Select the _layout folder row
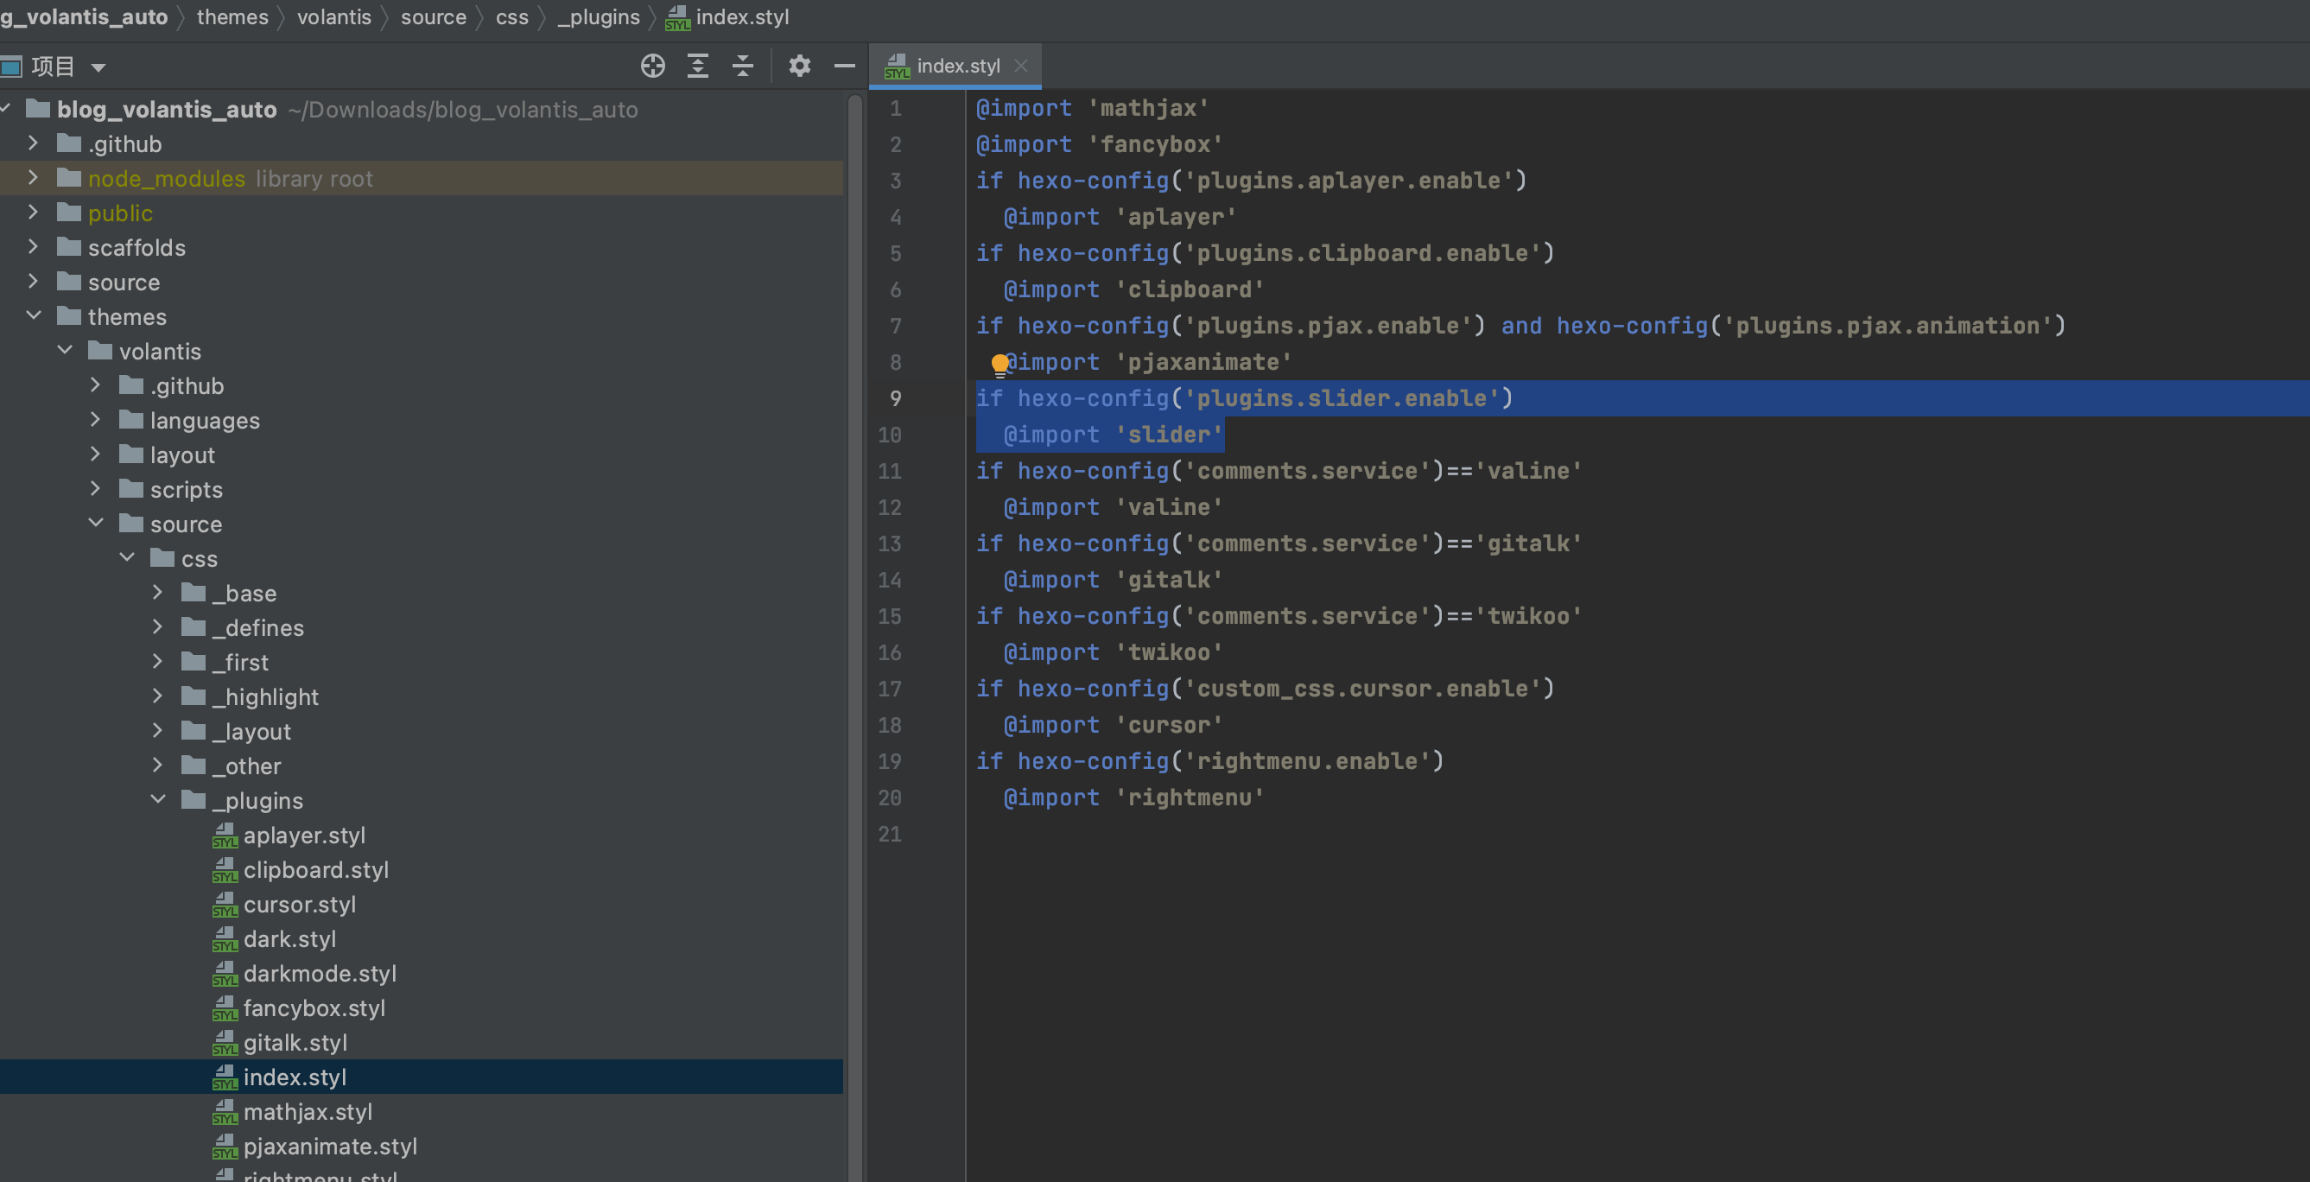Screen dimensions: 2310x1182 click(x=422, y=731)
